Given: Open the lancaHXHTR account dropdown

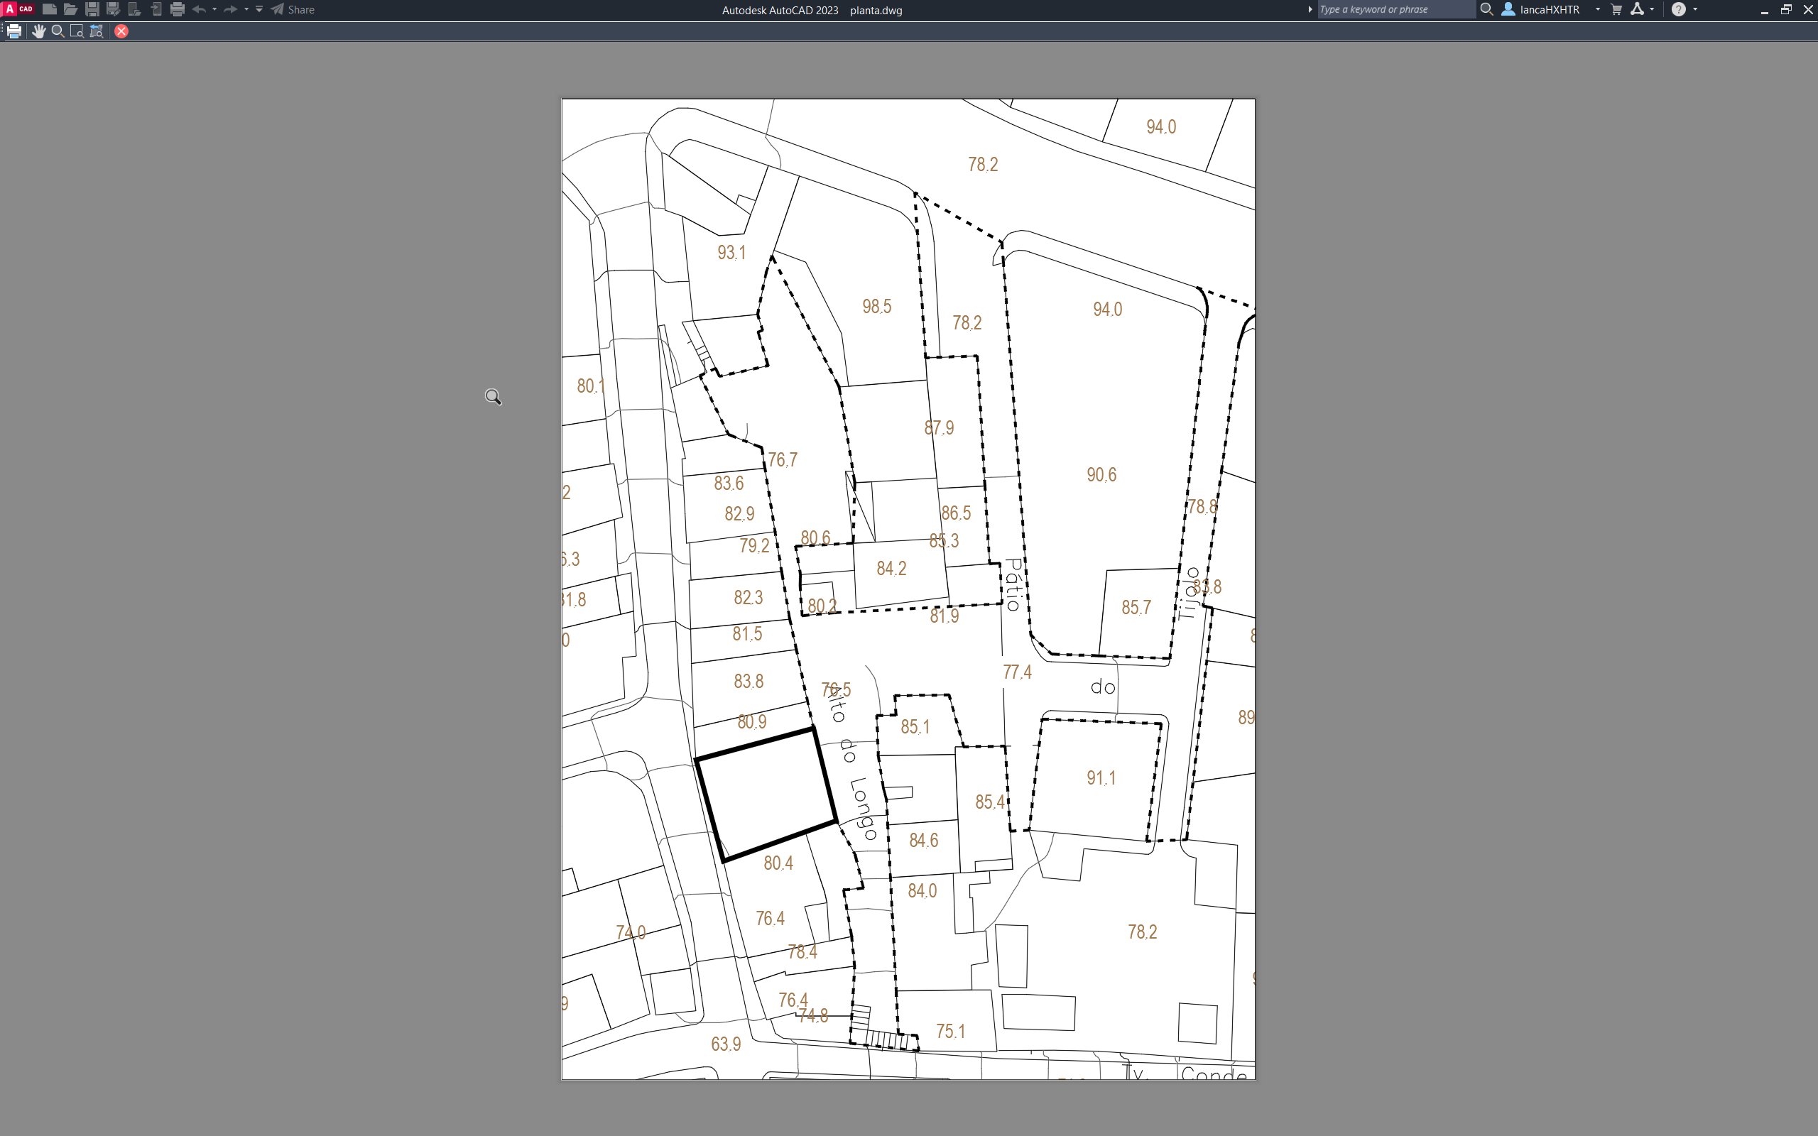Looking at the screenshot, I should click(x=1597, y=10).
